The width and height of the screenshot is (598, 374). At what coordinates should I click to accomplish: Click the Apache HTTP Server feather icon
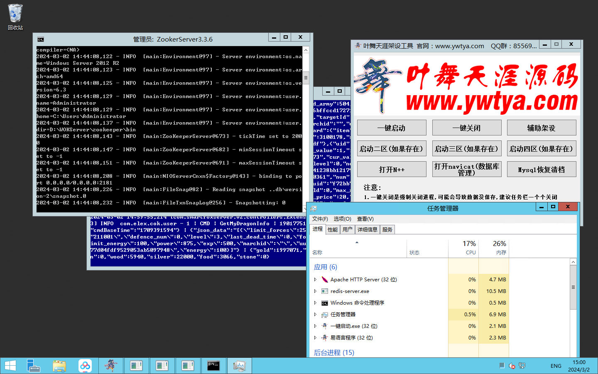tap(325, 280)
